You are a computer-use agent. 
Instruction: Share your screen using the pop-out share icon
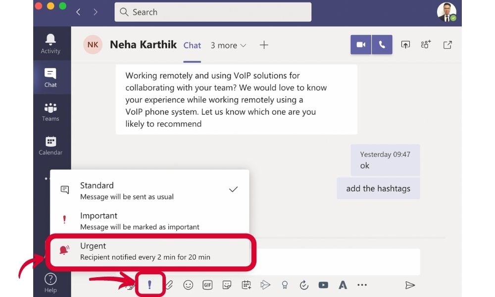405,44
